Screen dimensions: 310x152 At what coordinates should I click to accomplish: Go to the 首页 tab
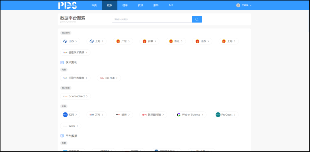(94, 5)
